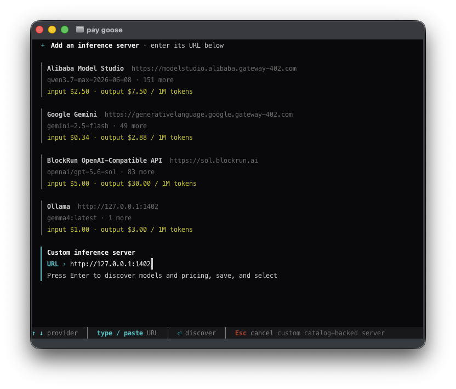Click type / paste URL status item

click(x=127, y=333)
